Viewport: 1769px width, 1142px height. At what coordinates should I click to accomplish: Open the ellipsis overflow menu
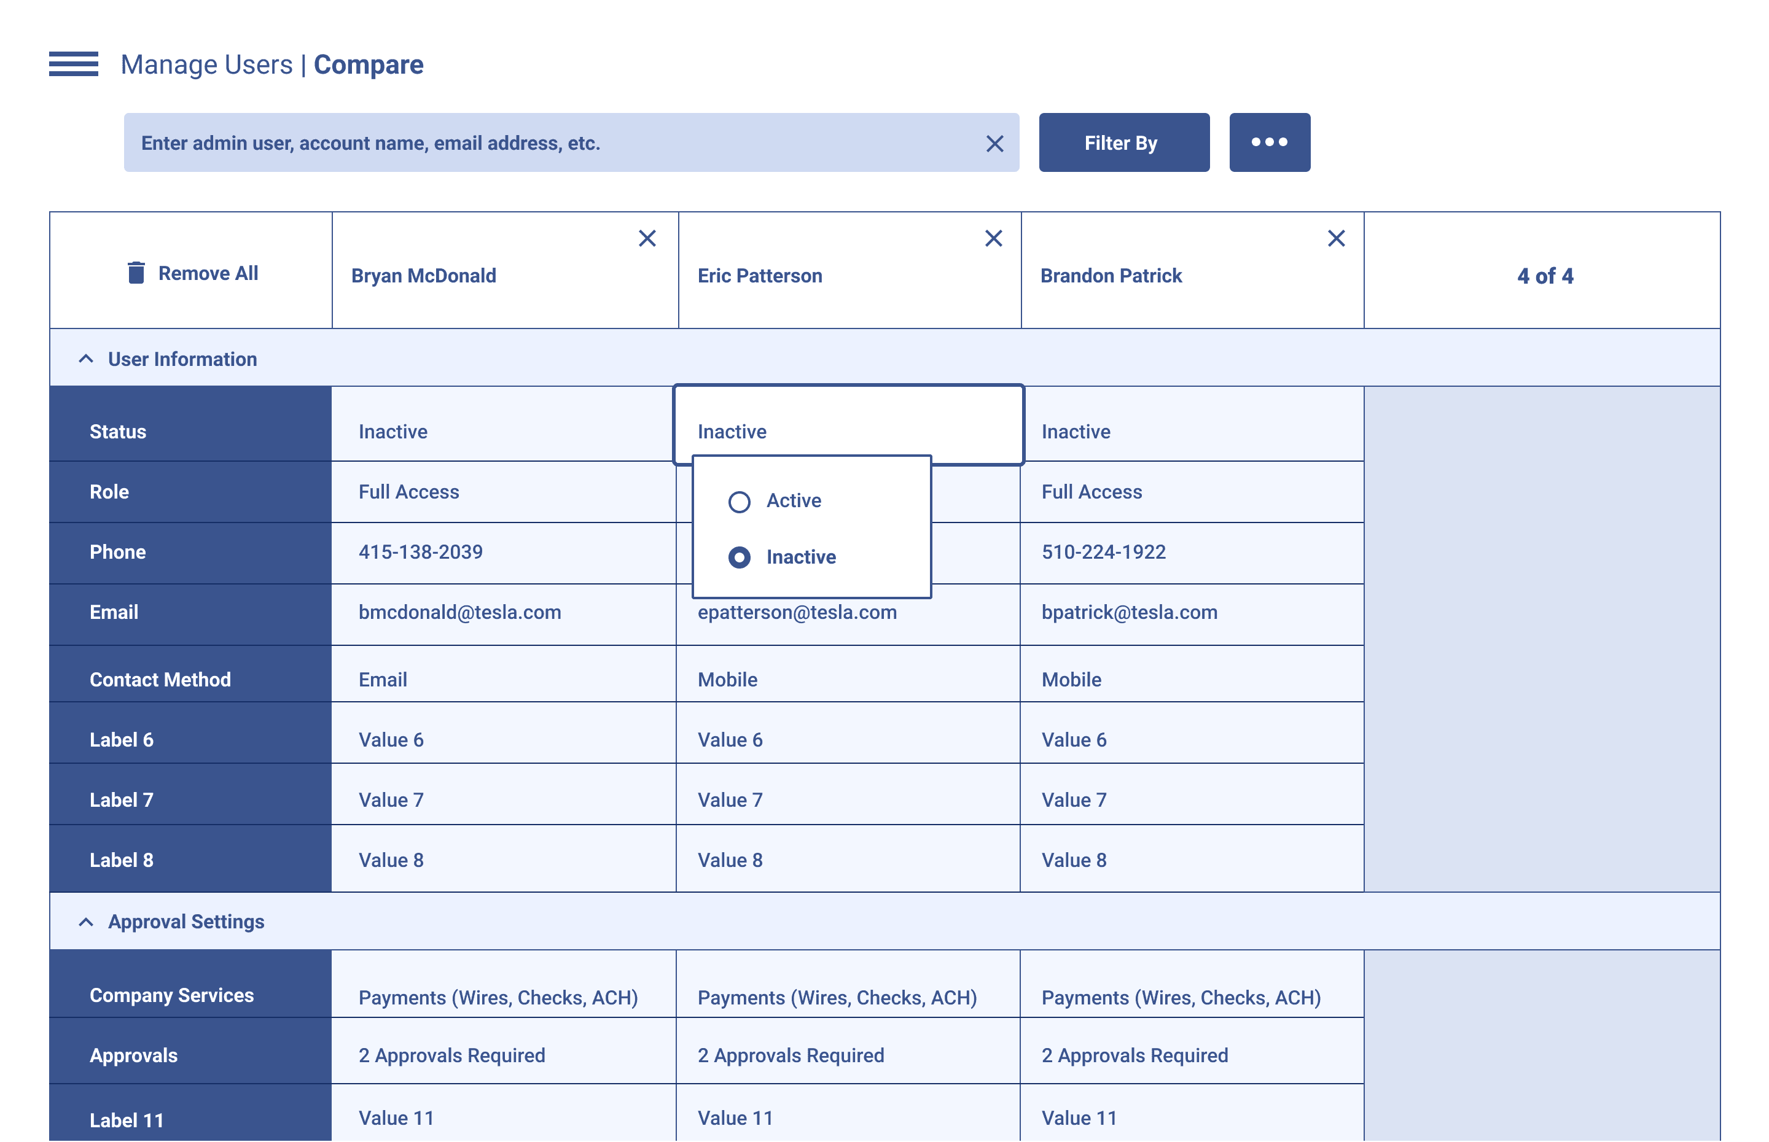coord(1268,142)
